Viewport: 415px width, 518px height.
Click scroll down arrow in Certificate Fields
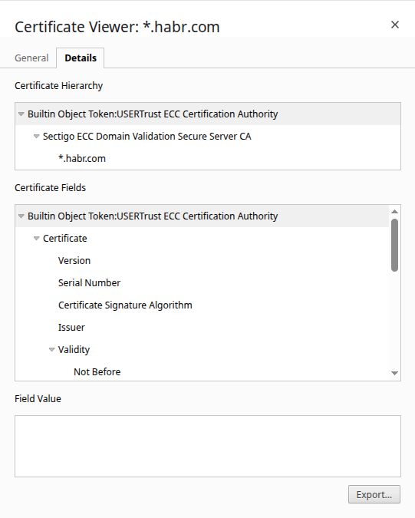click(x=394, y=373)
